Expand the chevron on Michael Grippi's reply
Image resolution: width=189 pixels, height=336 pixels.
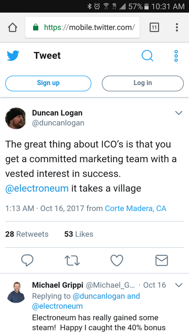[x=178, y=285]
